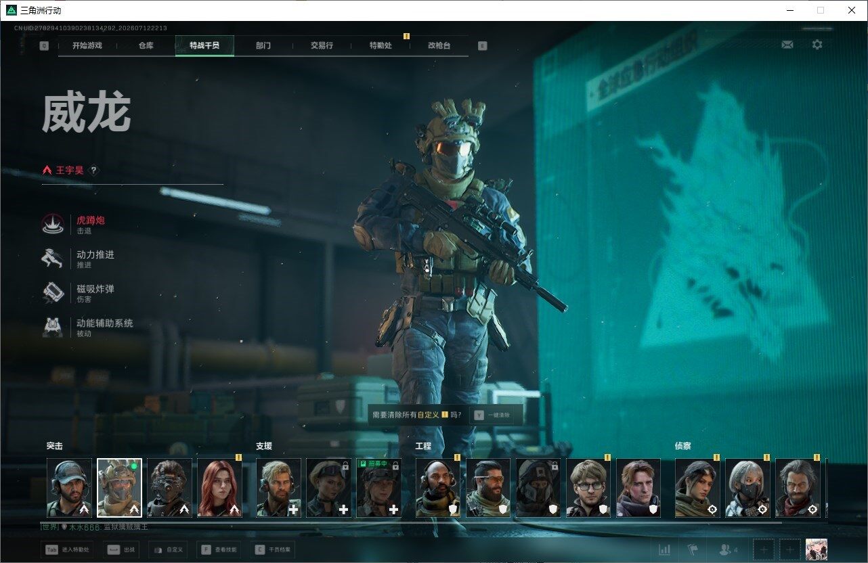Pick the 突击 operator with night-vision goggles

point(169,488)
